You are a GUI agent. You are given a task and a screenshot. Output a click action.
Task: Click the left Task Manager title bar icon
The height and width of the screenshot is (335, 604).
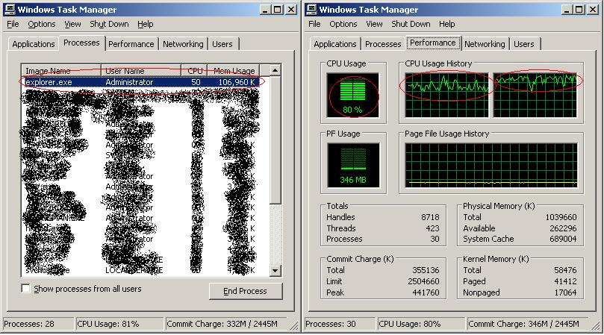pos(10,9)
